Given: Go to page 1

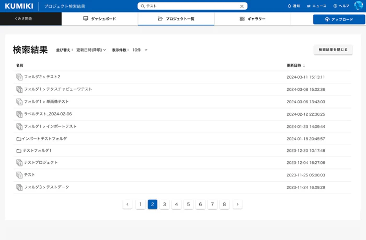Looking at the screenshot, I should tap(141, 205).
